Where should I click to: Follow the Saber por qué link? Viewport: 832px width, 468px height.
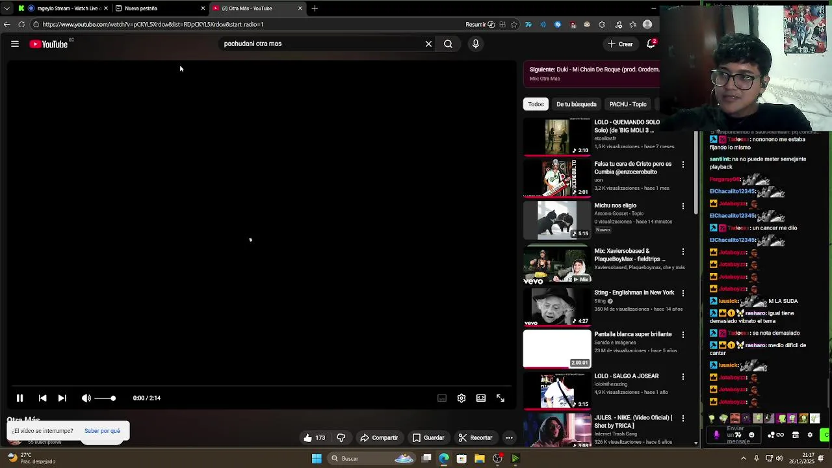(x=102, y=431)
